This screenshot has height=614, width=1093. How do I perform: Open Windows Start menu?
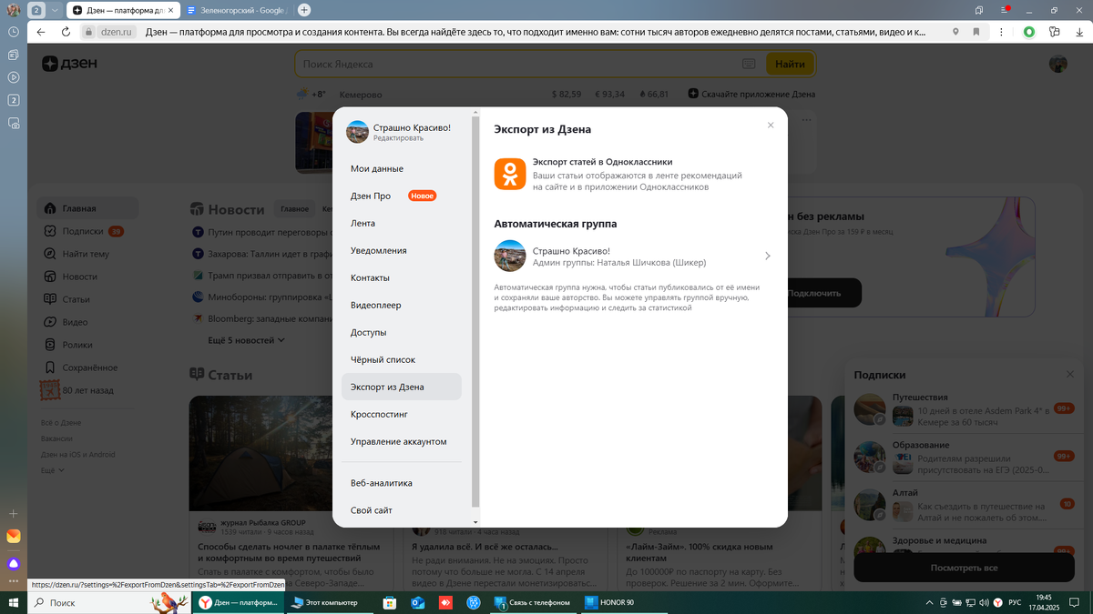point(14,602)
